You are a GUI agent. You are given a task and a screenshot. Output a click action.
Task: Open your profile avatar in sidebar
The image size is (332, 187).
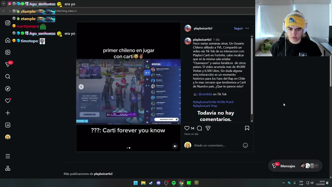[x=8, y=137]
